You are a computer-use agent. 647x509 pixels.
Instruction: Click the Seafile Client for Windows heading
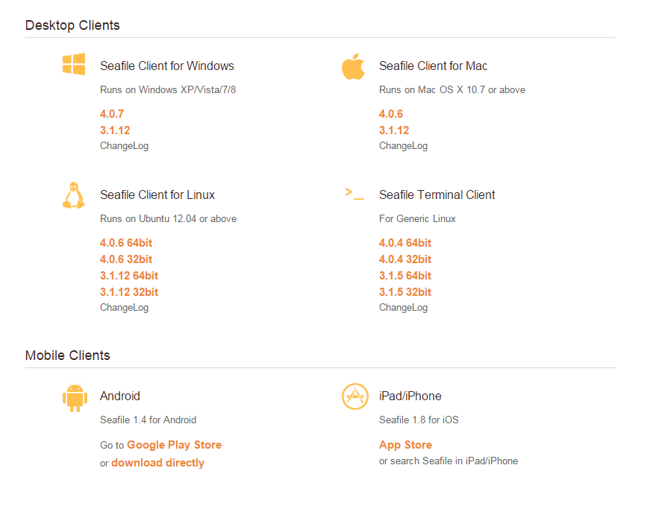click(x=166, y=66)
